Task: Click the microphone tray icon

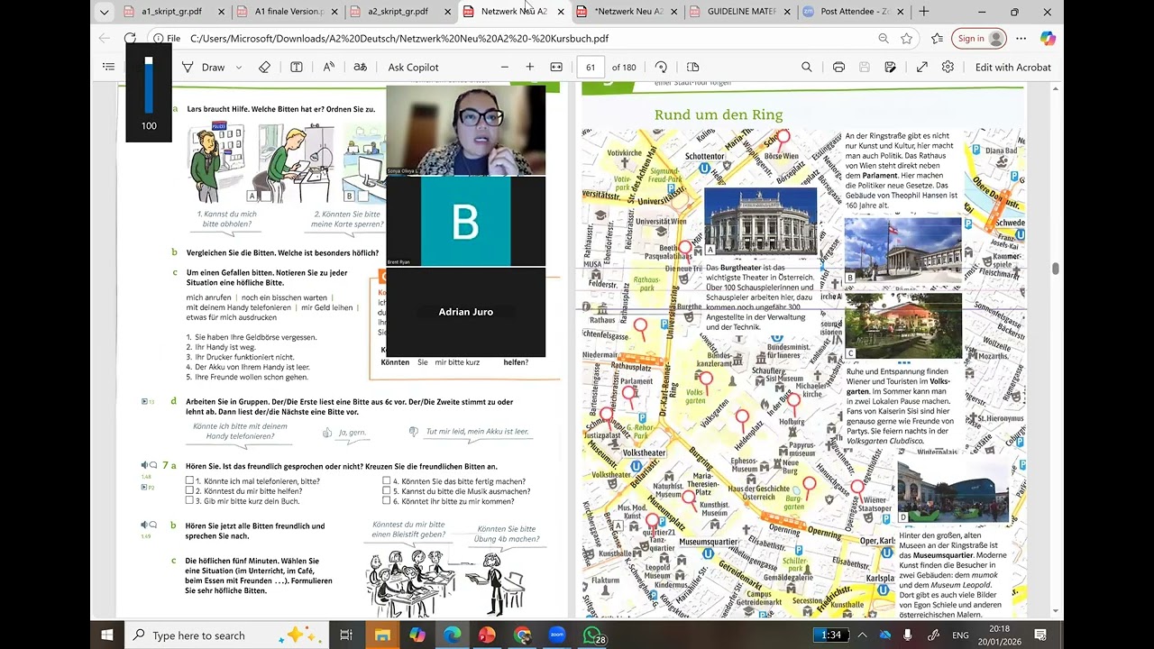Action: [907, 635]
